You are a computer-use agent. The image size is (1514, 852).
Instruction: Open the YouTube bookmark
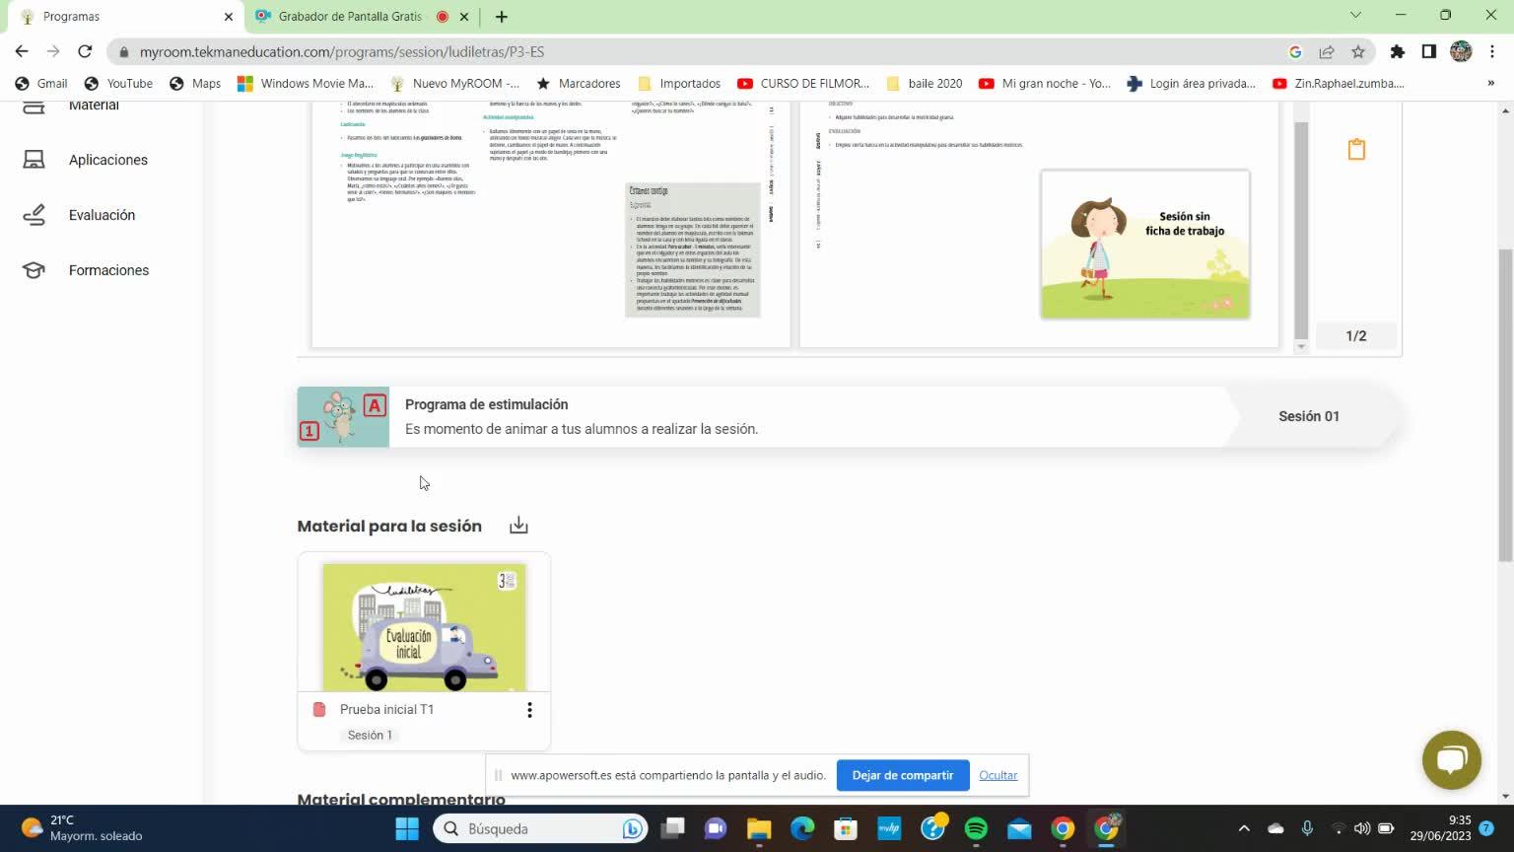(x=118, y=84)
